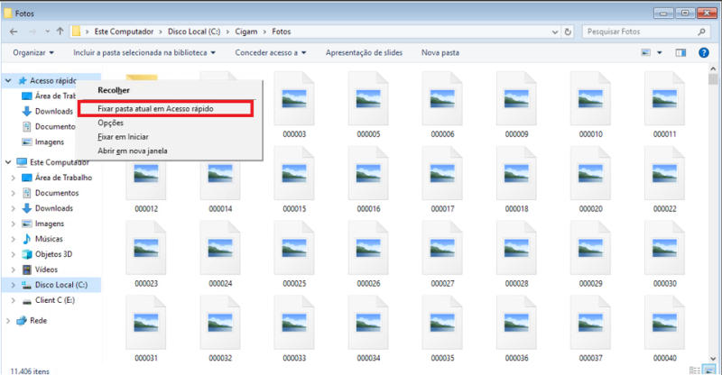This screenshot has height=375, width=722.
Task: Click Este Computador breadcrumb
Action: pos(124,32)
